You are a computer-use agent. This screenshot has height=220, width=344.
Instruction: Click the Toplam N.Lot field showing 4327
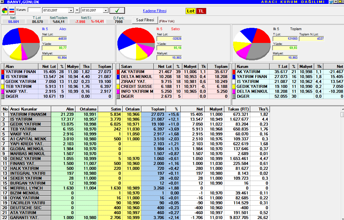[x=311, y=39]
